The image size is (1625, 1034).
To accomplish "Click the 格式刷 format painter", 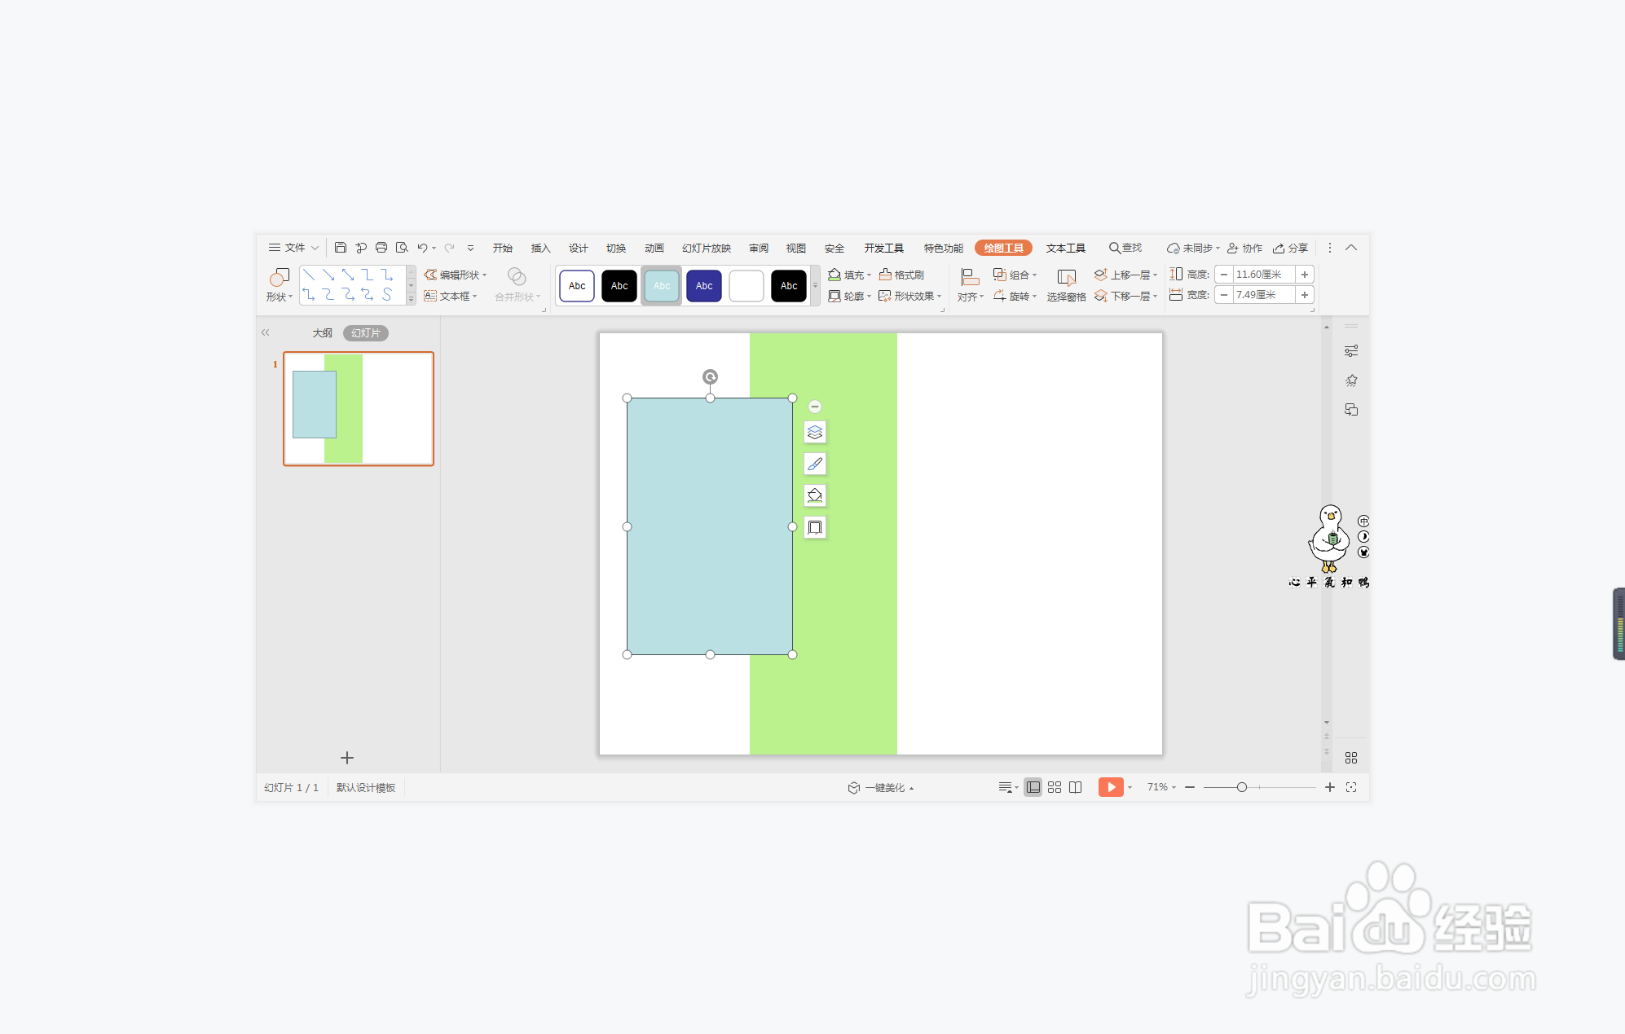I will pos(902,275).
